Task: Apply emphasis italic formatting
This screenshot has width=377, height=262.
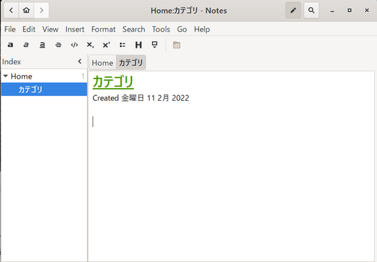Action: coord(26,45)
